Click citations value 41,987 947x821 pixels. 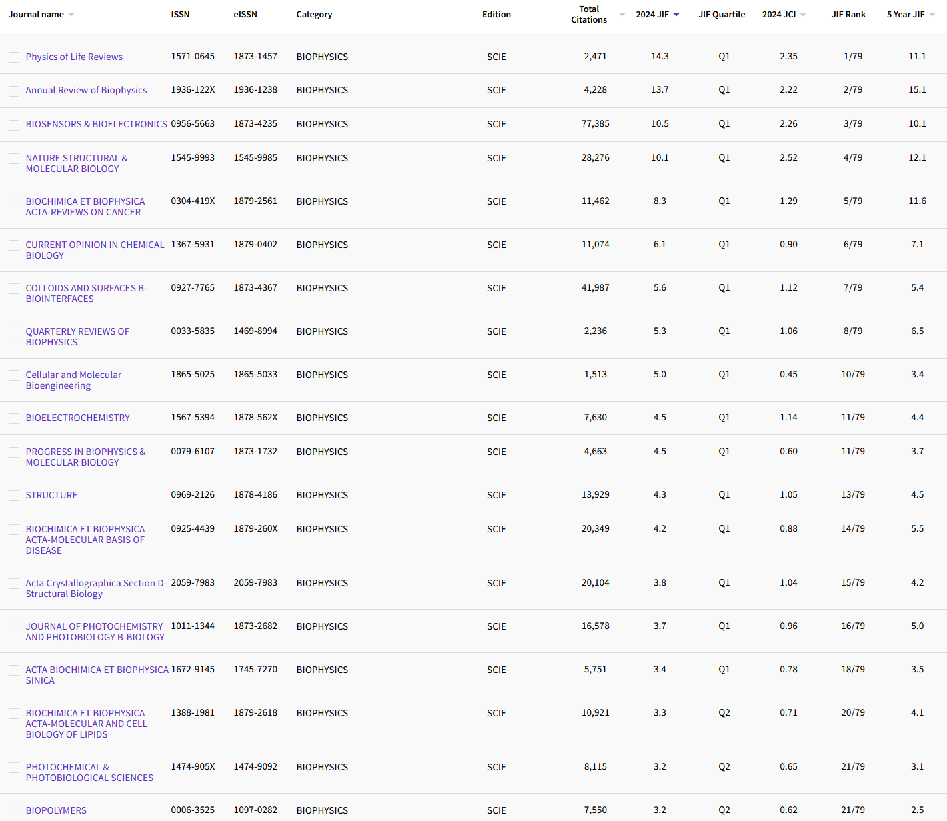(596, 287)
